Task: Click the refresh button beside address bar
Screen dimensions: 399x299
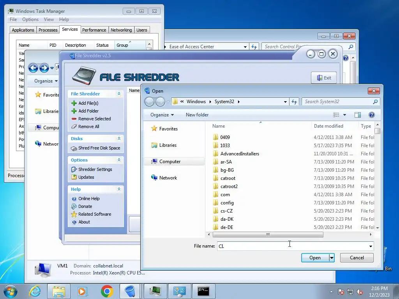Action: [x=294, y=102]
